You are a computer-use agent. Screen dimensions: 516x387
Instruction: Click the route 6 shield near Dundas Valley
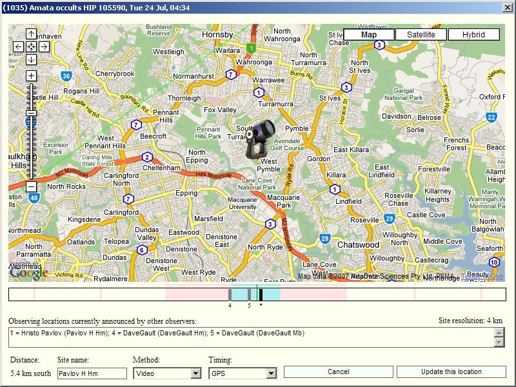click(142, 250)
